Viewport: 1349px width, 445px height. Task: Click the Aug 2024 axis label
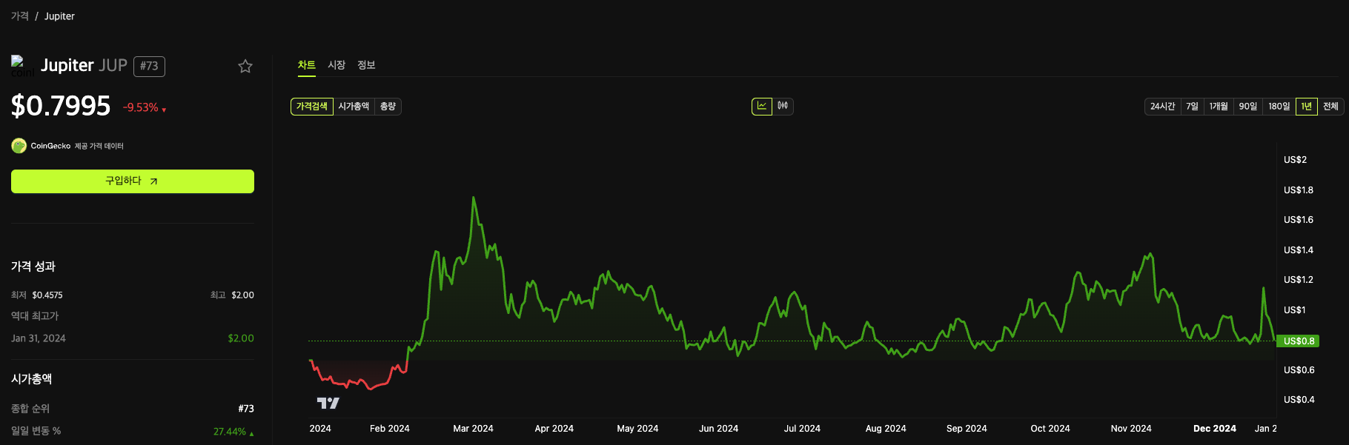pyautogui.click(x=886, y=429)
